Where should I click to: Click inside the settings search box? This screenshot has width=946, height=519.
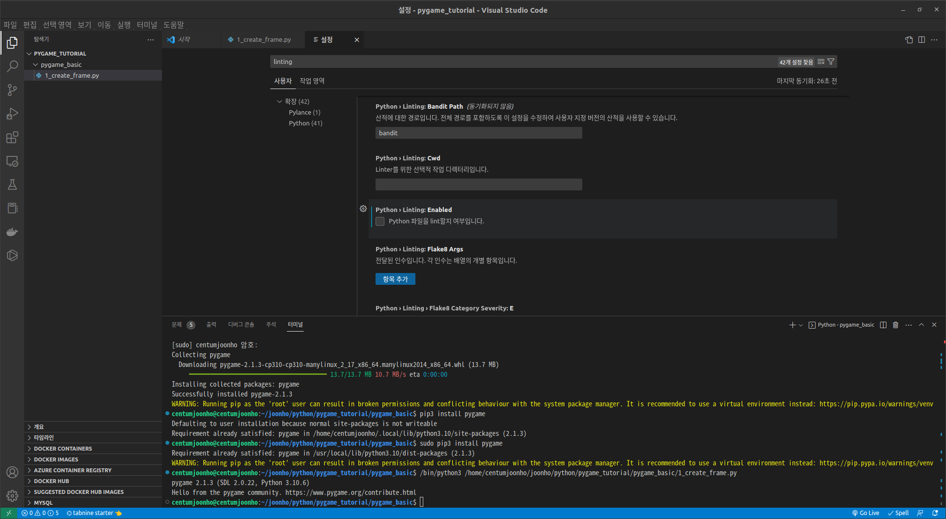pos(492,61)
